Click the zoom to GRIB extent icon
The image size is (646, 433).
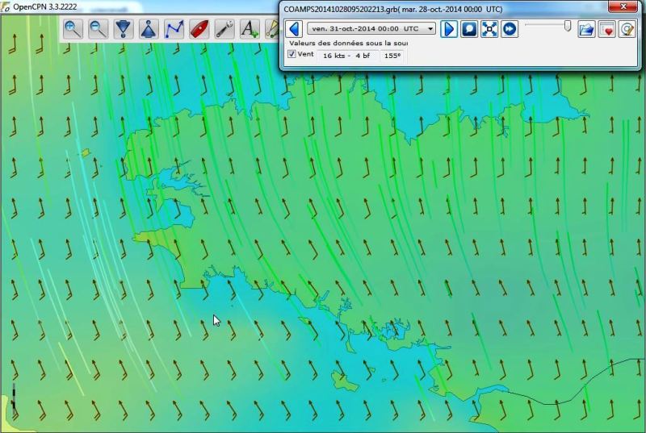point(489,29)
